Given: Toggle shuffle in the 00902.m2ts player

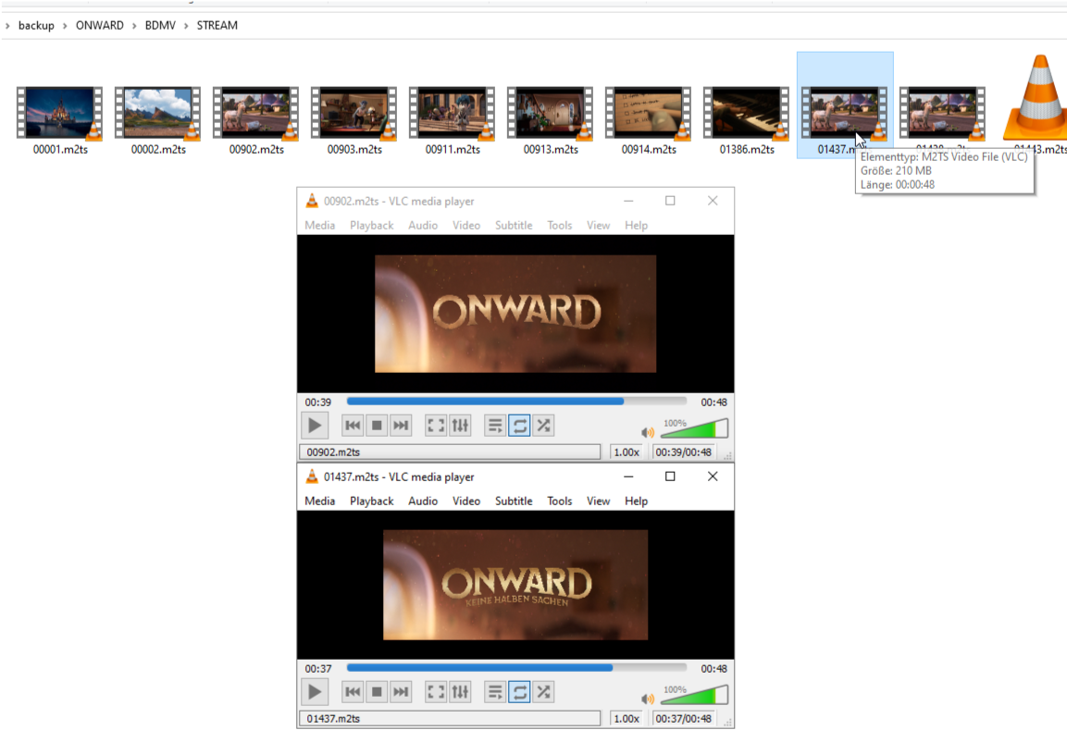Looking at the screenshot, I should (543, 426).
